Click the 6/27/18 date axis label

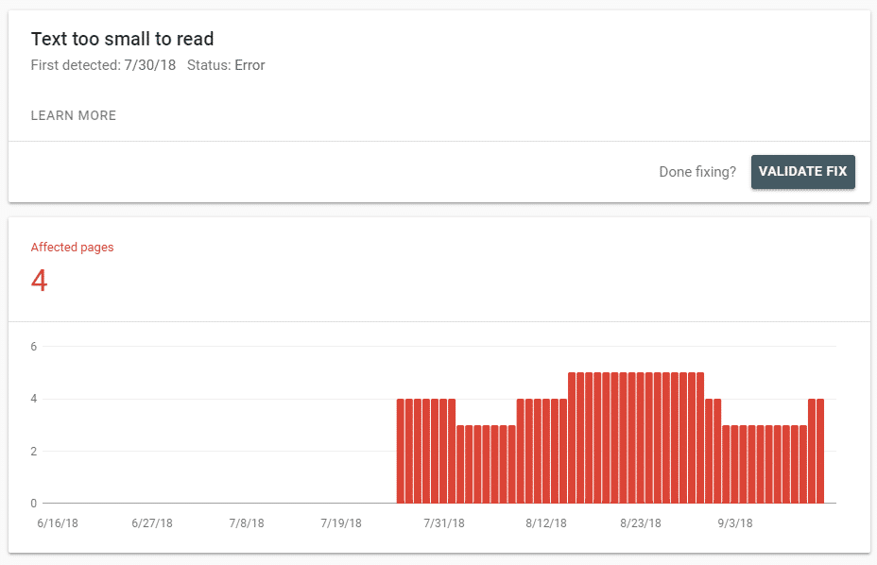(152, 523)
